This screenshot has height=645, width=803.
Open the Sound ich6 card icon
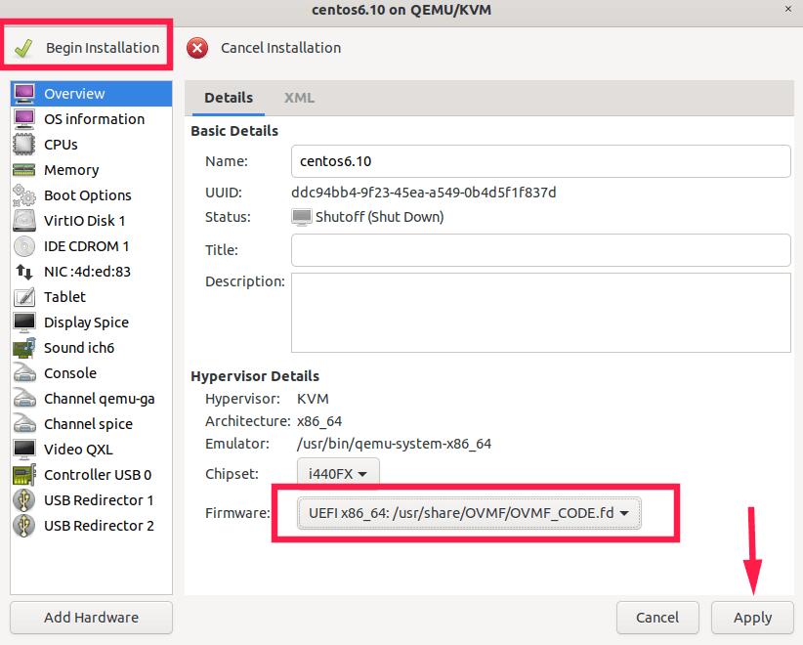click(x=24, y=348)
